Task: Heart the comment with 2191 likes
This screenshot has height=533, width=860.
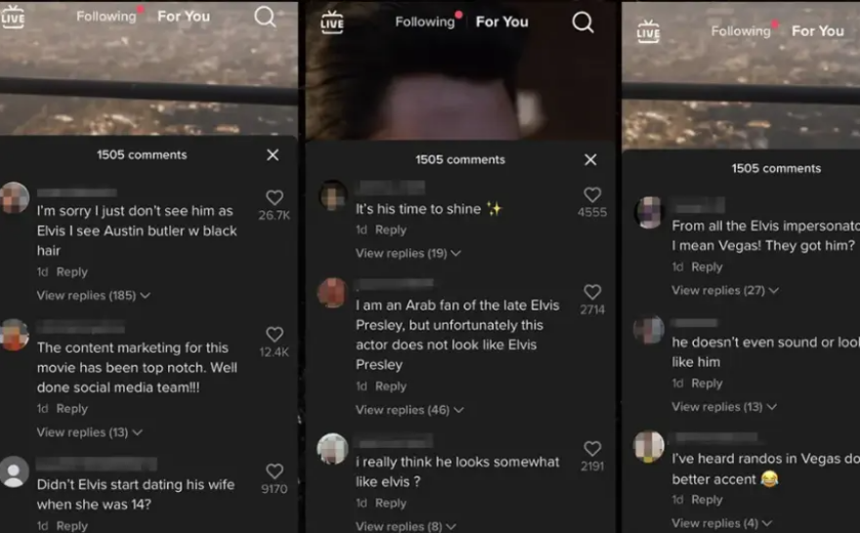Action: (x=592, y=449)
